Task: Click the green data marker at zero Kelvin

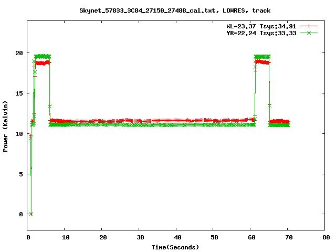Action: click(31, 214)
